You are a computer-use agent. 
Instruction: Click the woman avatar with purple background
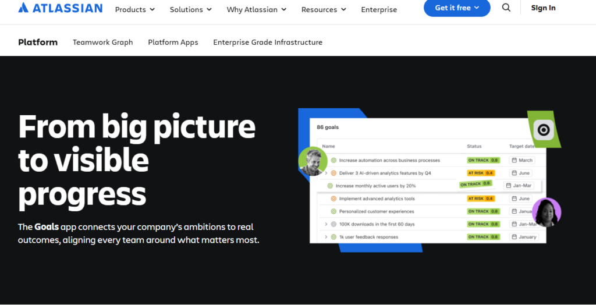[x=547, y=212]
